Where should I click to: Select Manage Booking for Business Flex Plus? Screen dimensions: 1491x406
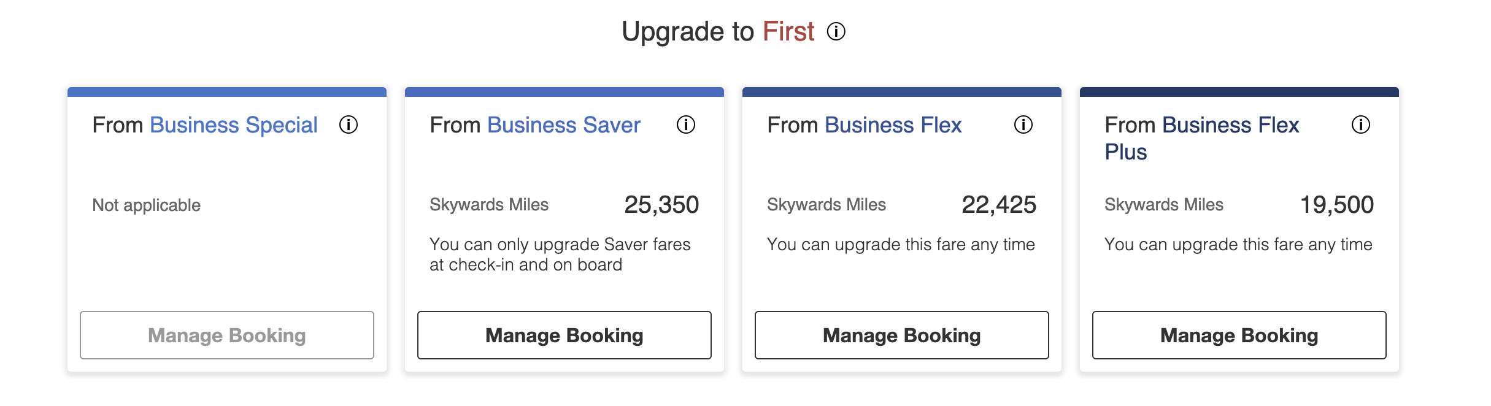1239,335
